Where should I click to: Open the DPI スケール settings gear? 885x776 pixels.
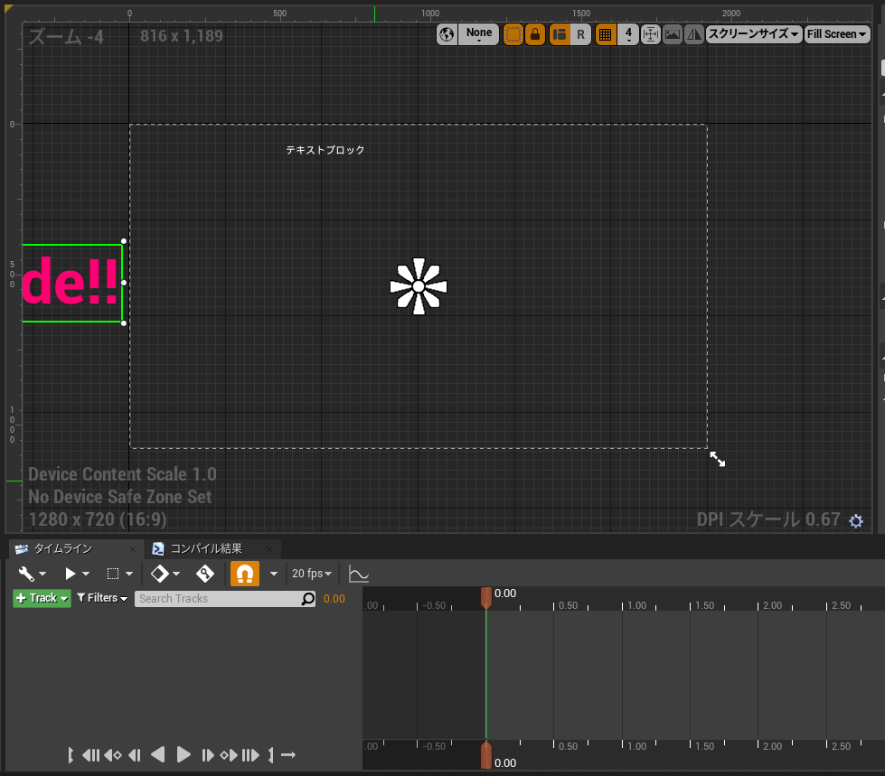click(856, 520)
